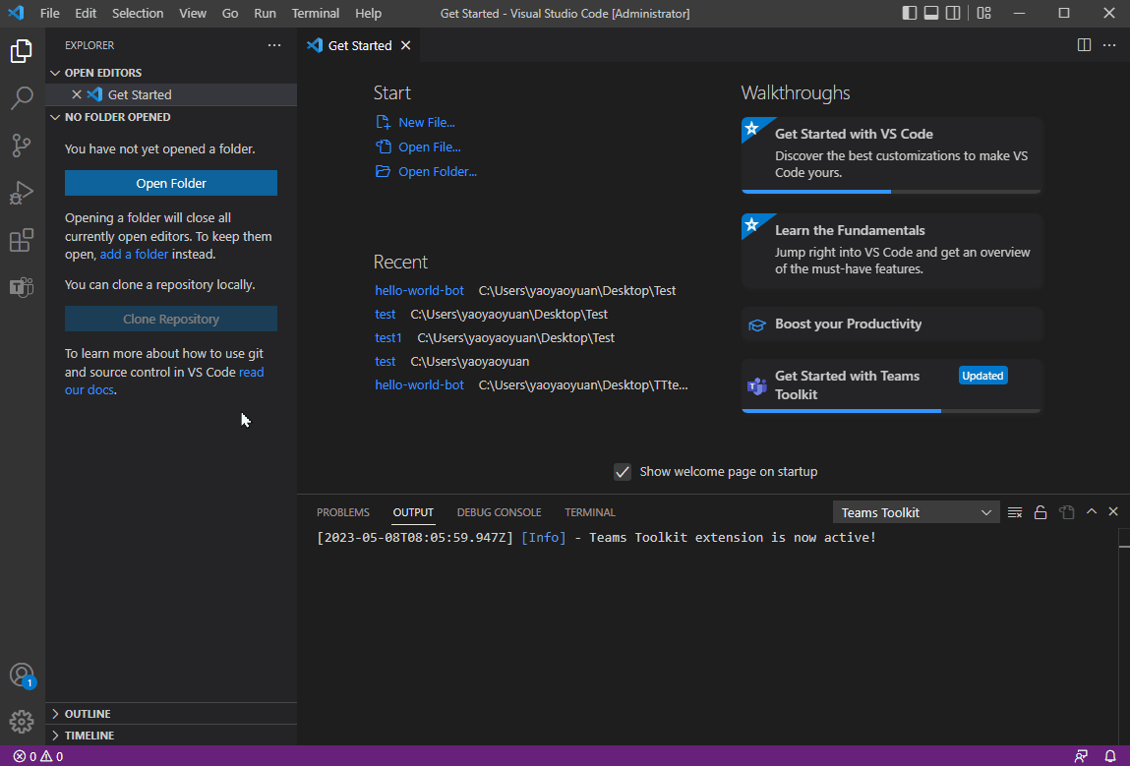Uncheck Show welcome page on startup

pos(622,472)
